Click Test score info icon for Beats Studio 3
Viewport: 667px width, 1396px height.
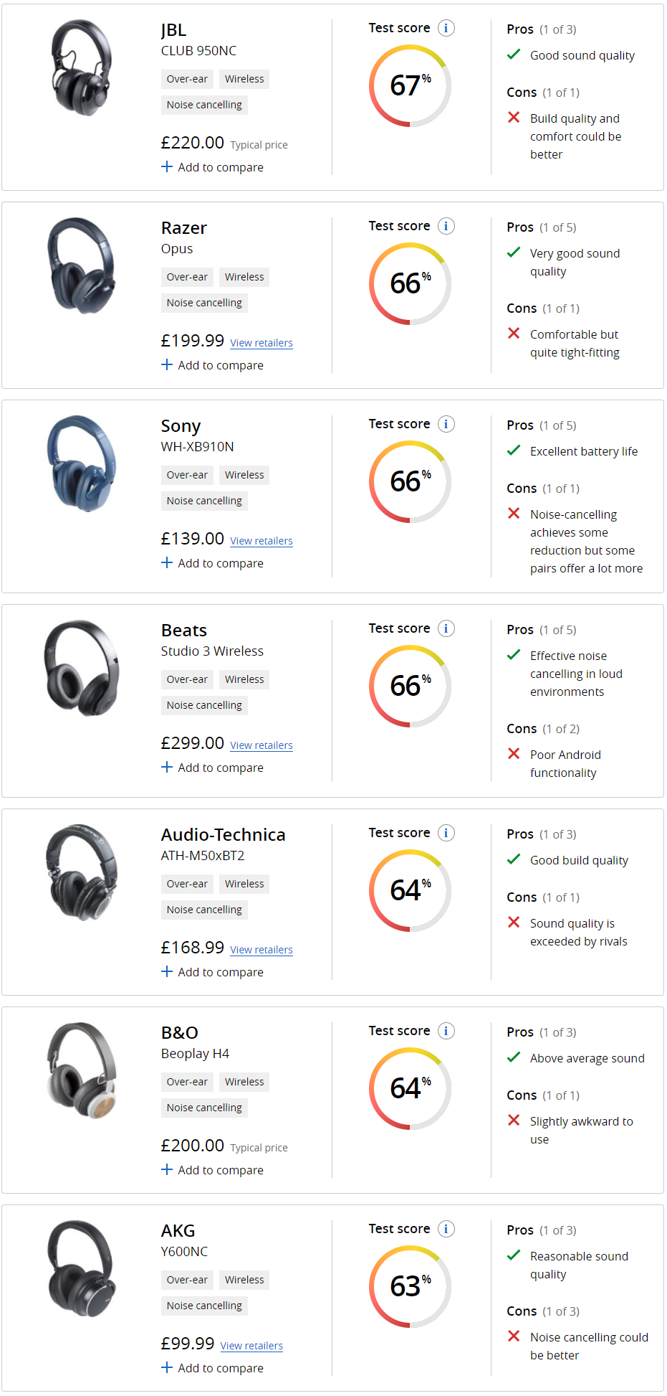pyautogui.click(x=446, y=629)
